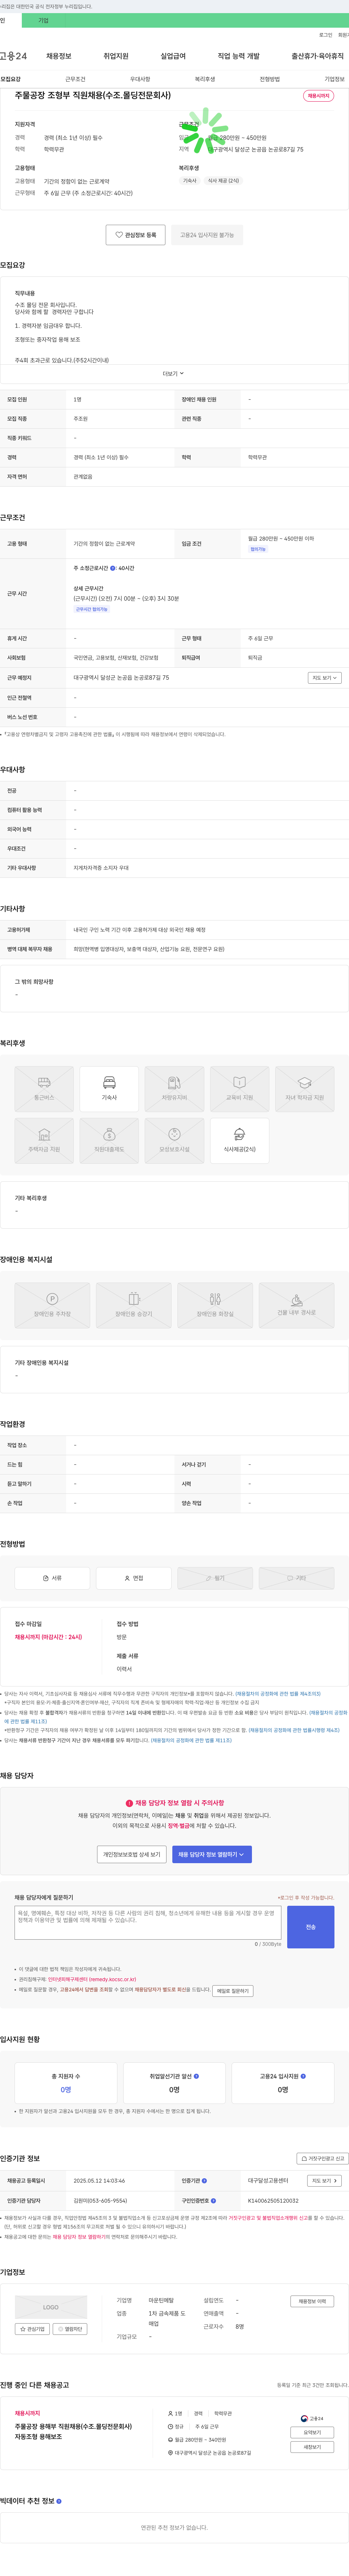Click the 채용시까지 status badge
Screen dimensions: 349x2576
tap(318, 96)
